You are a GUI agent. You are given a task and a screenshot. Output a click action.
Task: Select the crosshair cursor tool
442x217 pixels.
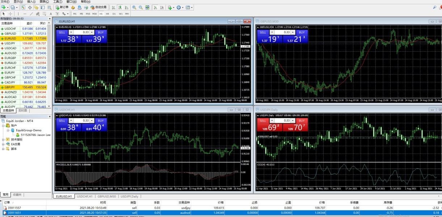pos(10,14)
